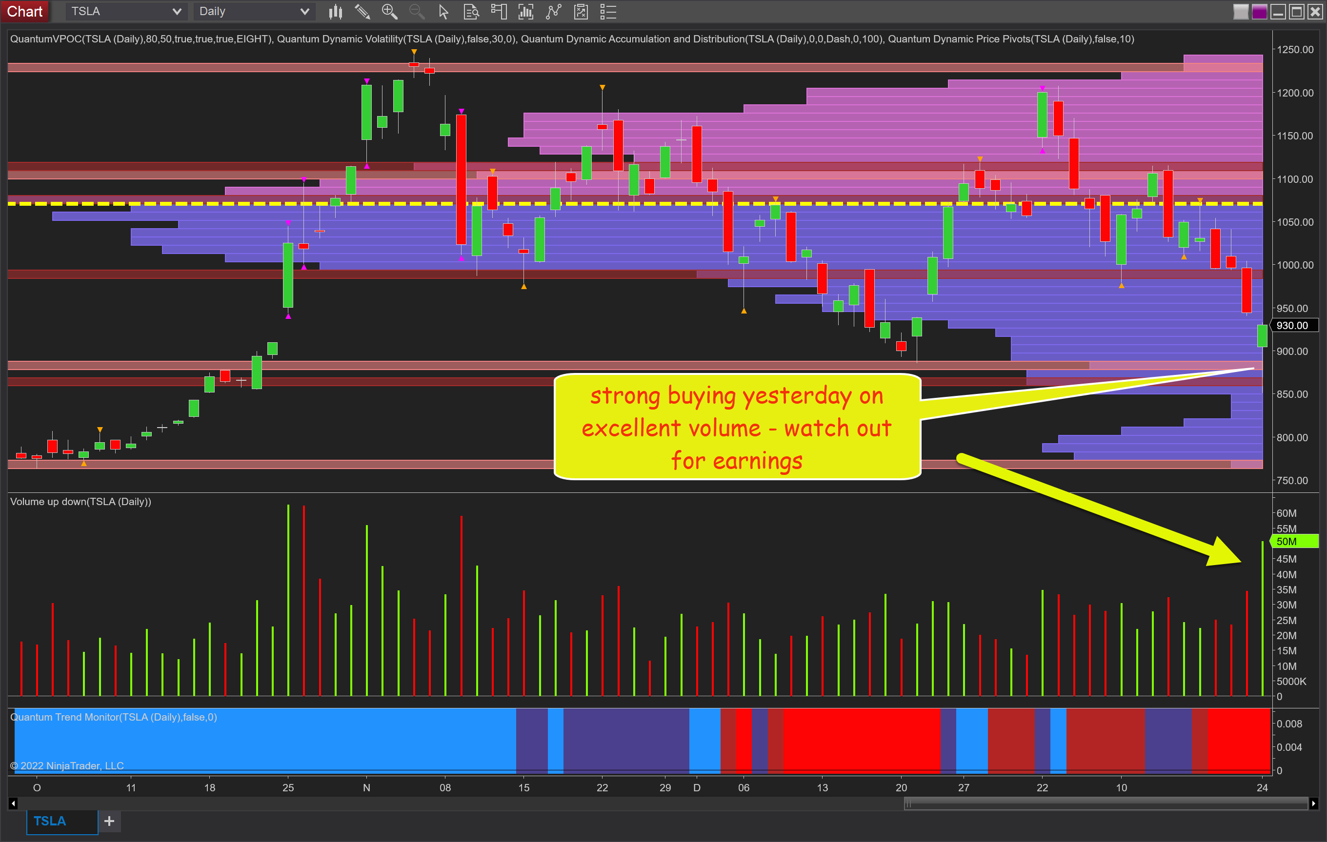Click the Quantum Dynamic Accumulation and Distribution label

tap(702, 39)
